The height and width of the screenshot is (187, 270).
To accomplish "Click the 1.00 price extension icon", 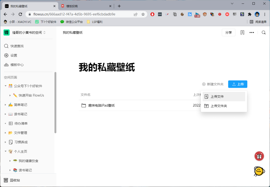I will (x=197, y=15).
